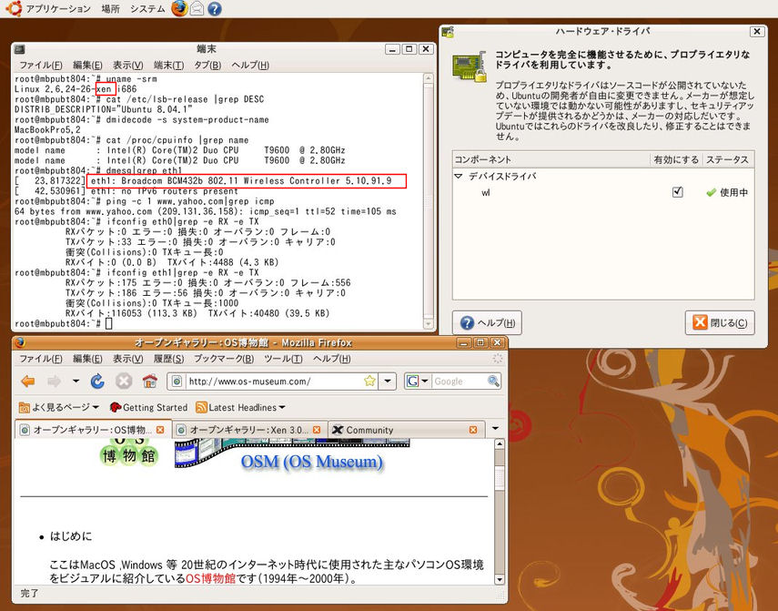Select the wl driver row
The height and width of the screenshot is (611, 778).
click(603, 192)
